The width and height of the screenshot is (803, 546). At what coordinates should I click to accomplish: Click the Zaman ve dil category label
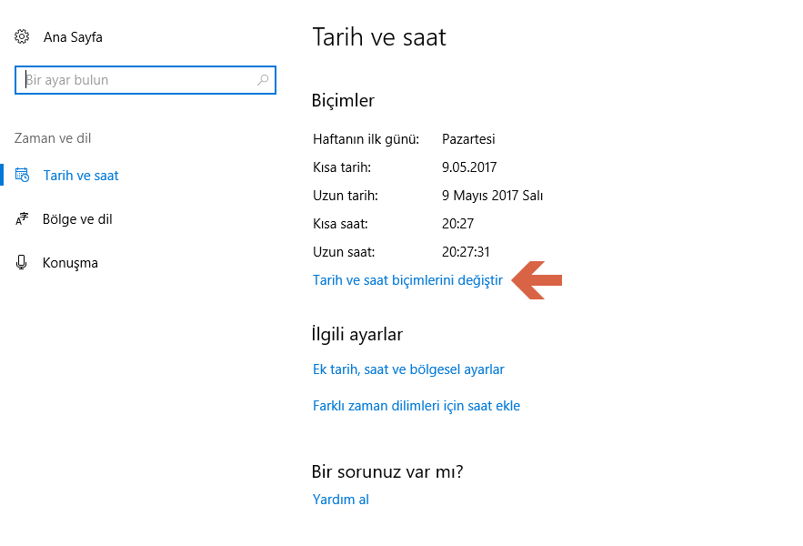tap(51, 137)
